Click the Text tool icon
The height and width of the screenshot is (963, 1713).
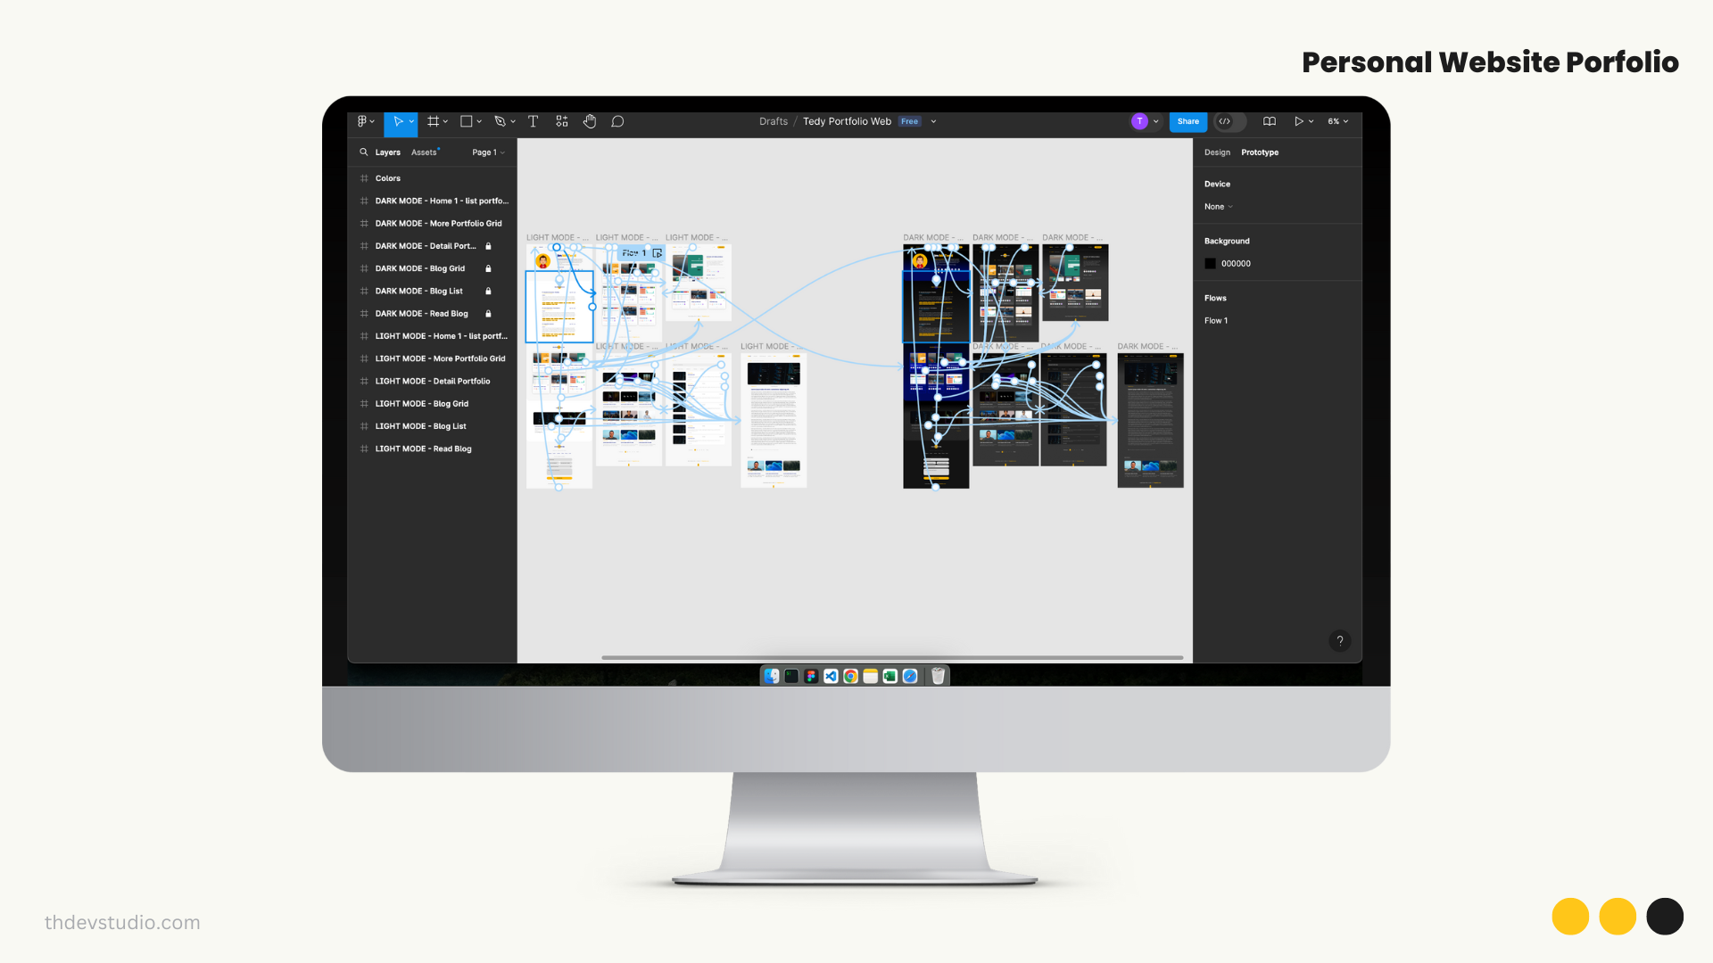[x=532, y=121]
